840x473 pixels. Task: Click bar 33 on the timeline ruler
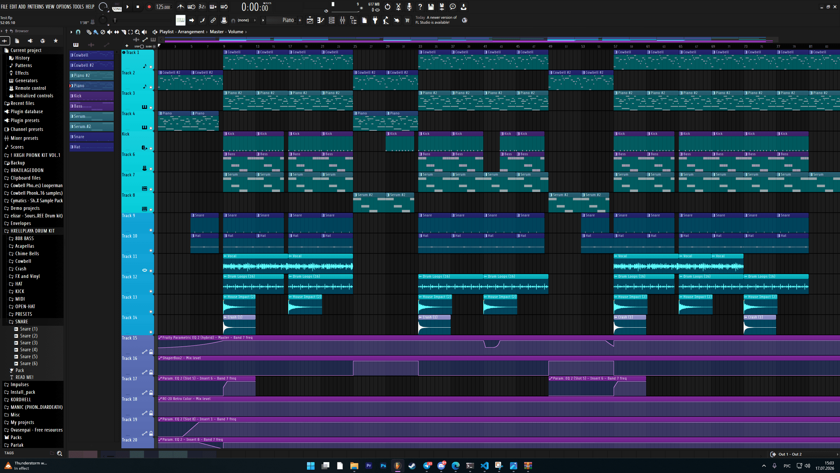pyautogui.click(x=420, y=46)
